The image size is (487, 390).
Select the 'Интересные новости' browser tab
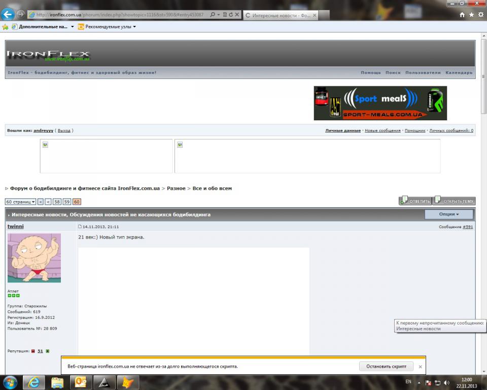pyautogui.click(x=278, y=15)
